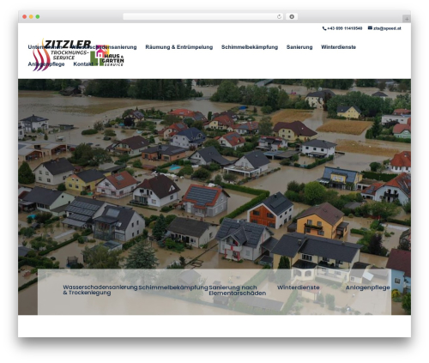Click the red close window button
The height and width of the screenshot is (363, 429).
(x=25, y=17)
